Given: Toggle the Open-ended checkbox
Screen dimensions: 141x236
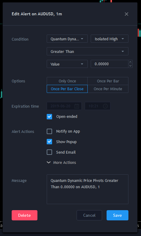Looking at the screenshot, I should (49, 117).
